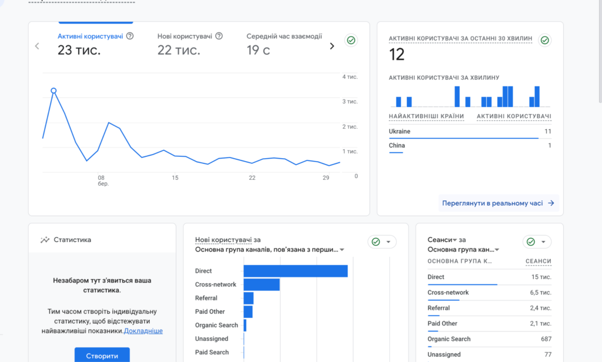Click arrow icon beside Переглянути в реальному часі
This screenshot has height=362, width=602.
pos(551,203)
